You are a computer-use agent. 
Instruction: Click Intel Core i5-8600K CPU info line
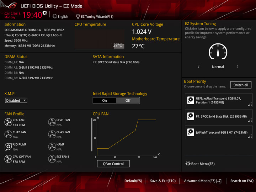33,35
